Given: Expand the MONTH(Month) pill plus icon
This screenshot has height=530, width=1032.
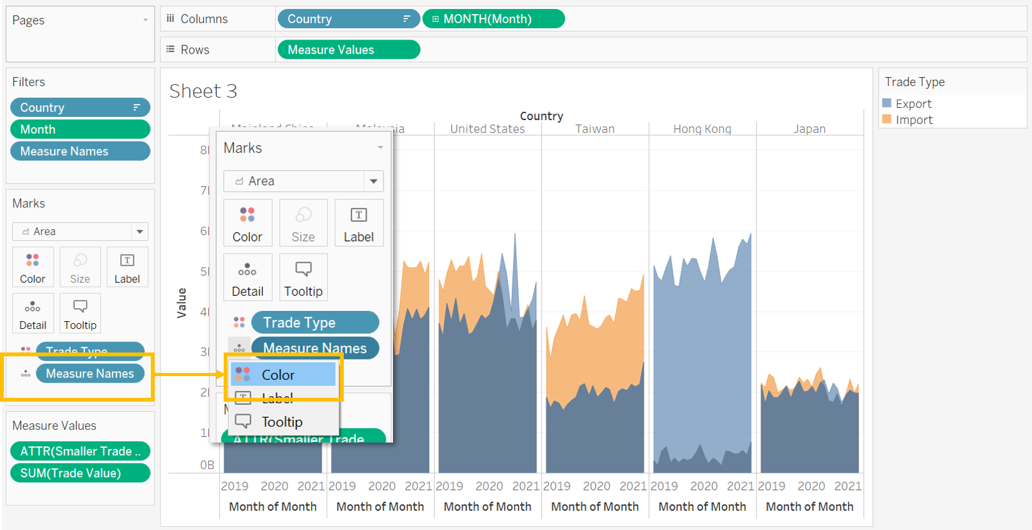Looking at the screenshot, I should (435, 19).
